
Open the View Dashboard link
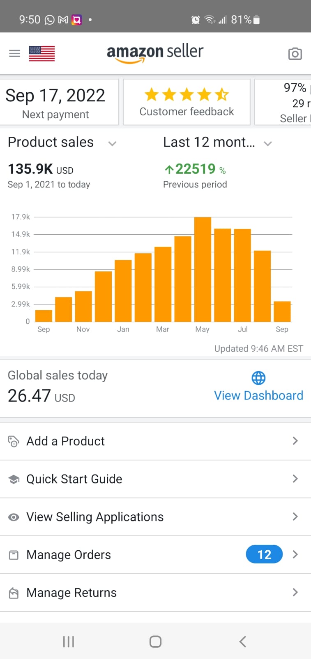(258, 395)
